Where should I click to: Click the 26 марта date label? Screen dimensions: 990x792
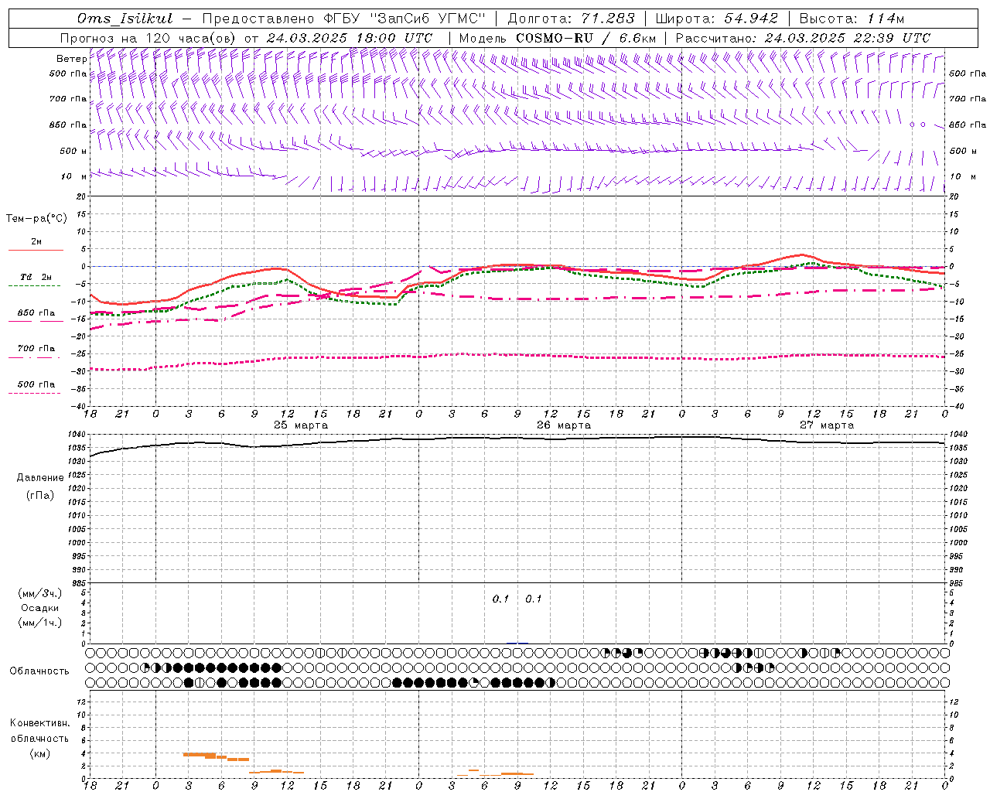click(x=564, y=425)
